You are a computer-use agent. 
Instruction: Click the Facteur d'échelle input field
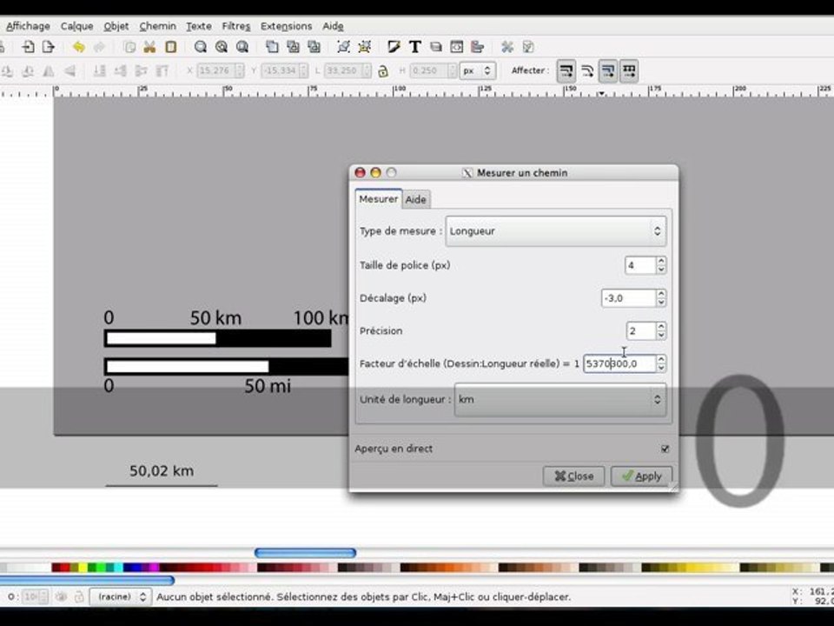(619, 363)
